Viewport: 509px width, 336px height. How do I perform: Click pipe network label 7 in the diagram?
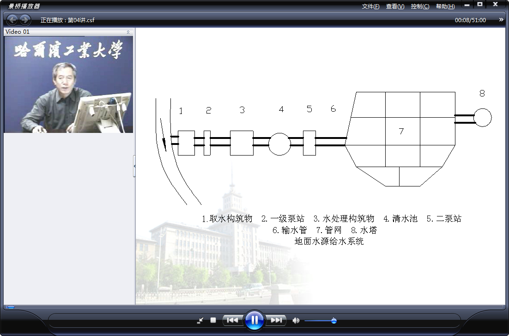coord(401,131)
